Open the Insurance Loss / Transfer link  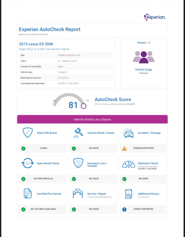pos(97,164)
